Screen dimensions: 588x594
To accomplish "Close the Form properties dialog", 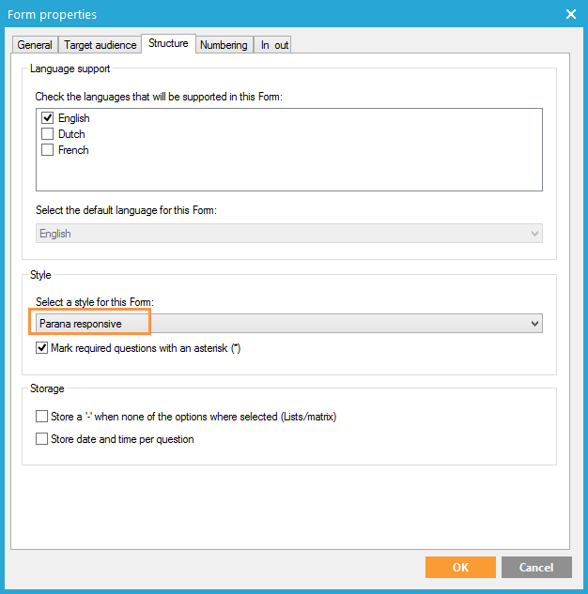I will pos(570,14).
